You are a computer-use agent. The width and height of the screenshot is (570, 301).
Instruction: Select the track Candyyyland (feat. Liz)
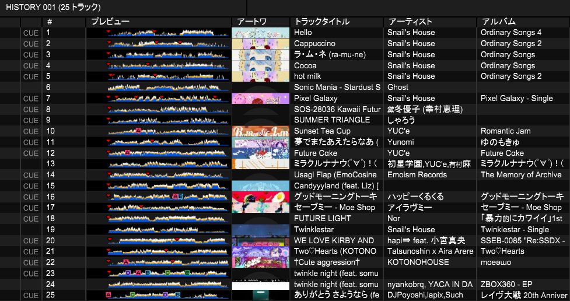336,185
